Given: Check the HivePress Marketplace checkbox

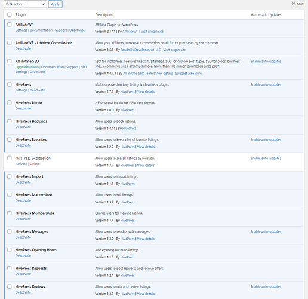Looking at the screenshot, I should click(x=10, y=195).
